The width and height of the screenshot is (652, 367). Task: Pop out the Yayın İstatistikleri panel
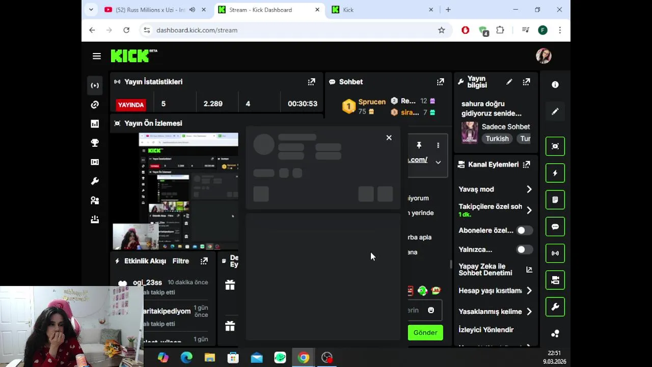point(311,82)
